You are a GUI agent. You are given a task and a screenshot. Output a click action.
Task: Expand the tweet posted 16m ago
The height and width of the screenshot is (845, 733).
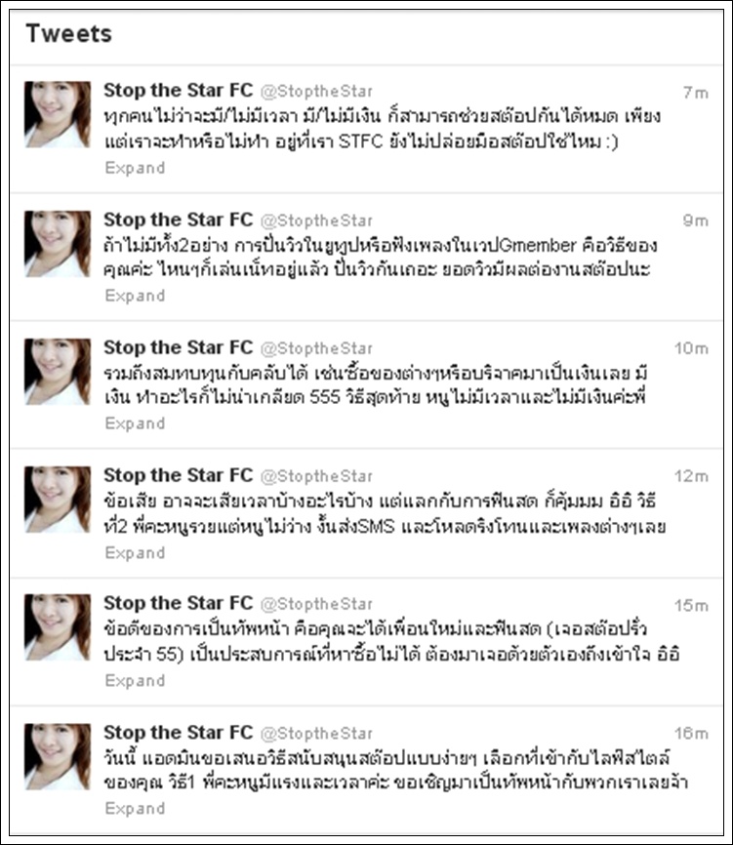click(135, 808)
